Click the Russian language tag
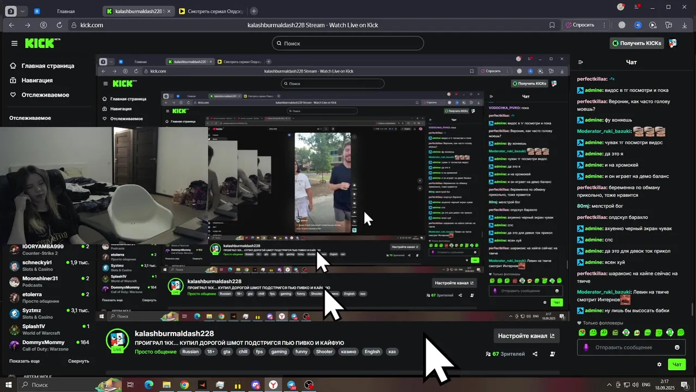 [190, 352]
